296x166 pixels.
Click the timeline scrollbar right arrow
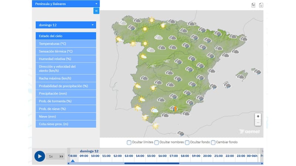(262, 163)
